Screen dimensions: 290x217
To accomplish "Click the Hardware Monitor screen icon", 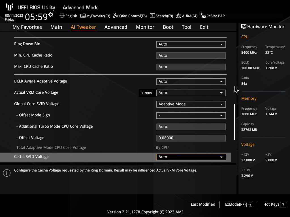I will pyautogui.click(x=244, y=27).
